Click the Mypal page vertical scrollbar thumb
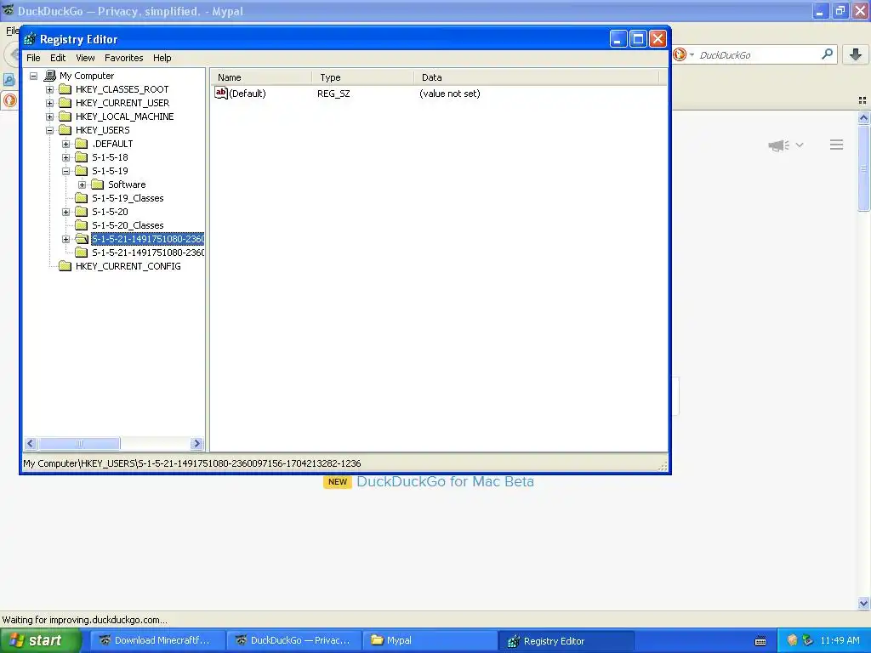Screen dimensions: 871x653 (863, 168)
